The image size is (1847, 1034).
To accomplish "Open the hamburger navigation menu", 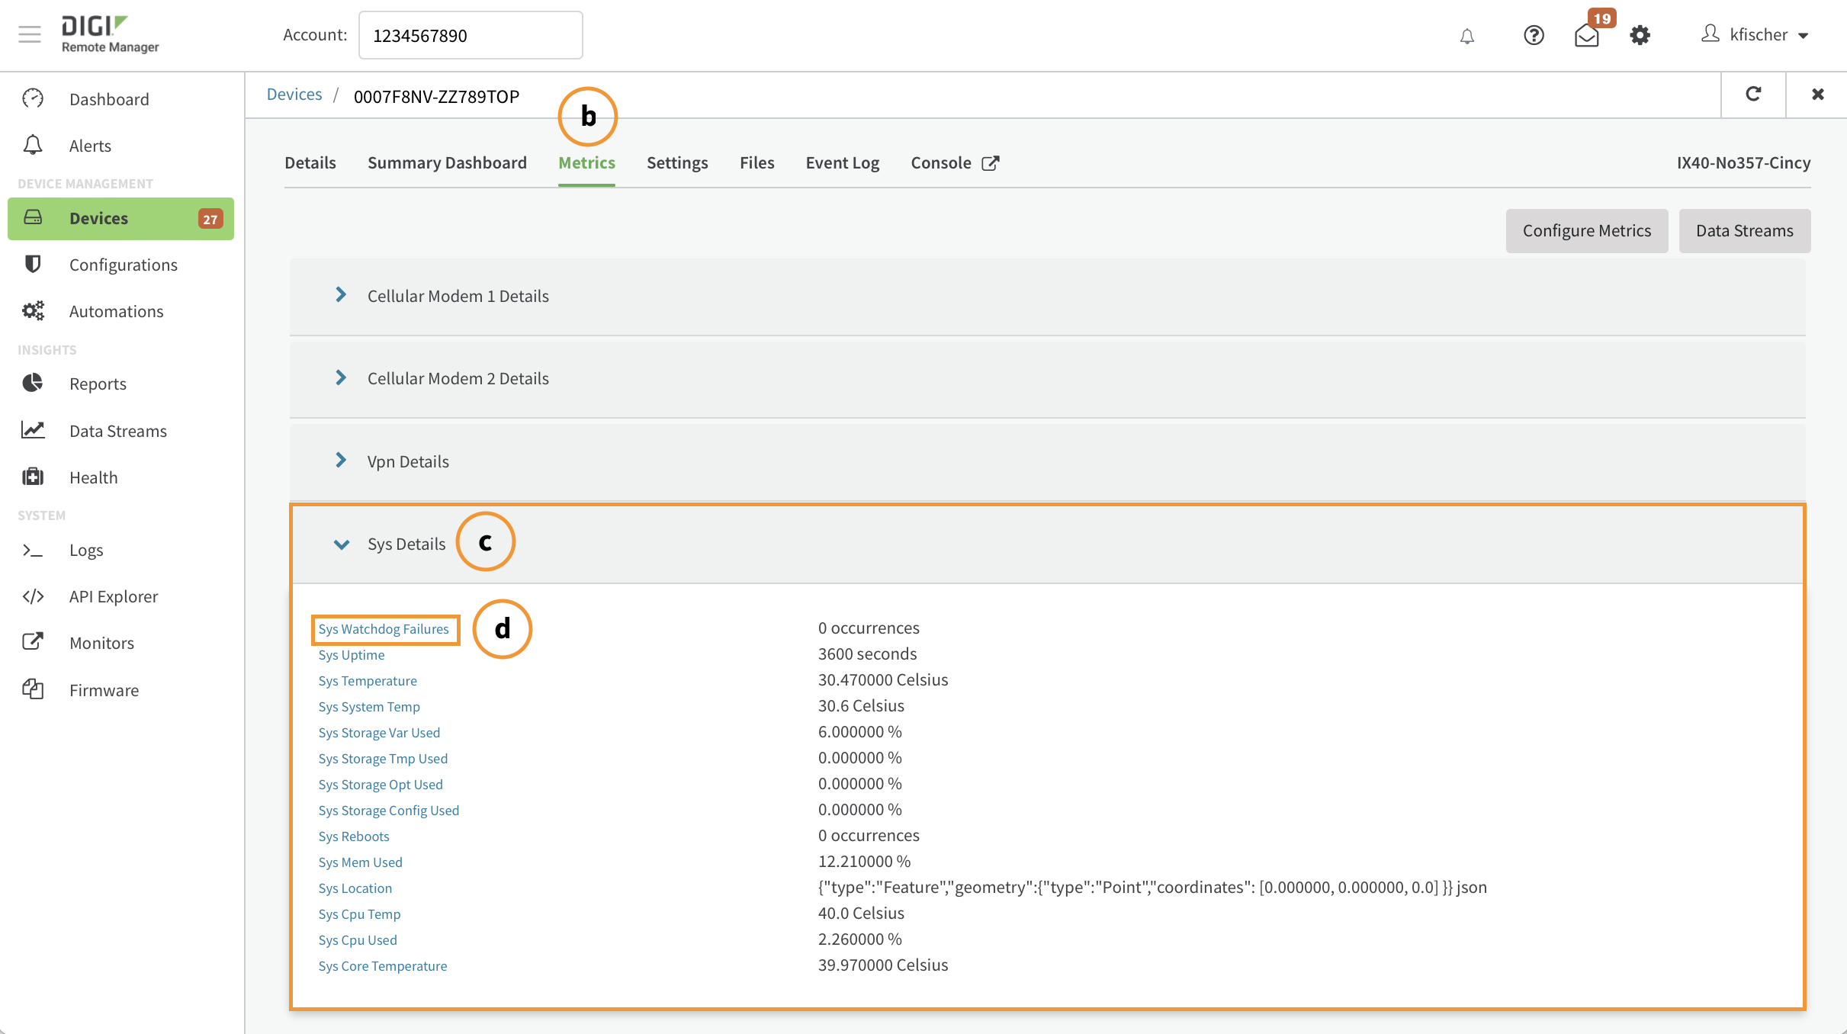I will [30, 34].
